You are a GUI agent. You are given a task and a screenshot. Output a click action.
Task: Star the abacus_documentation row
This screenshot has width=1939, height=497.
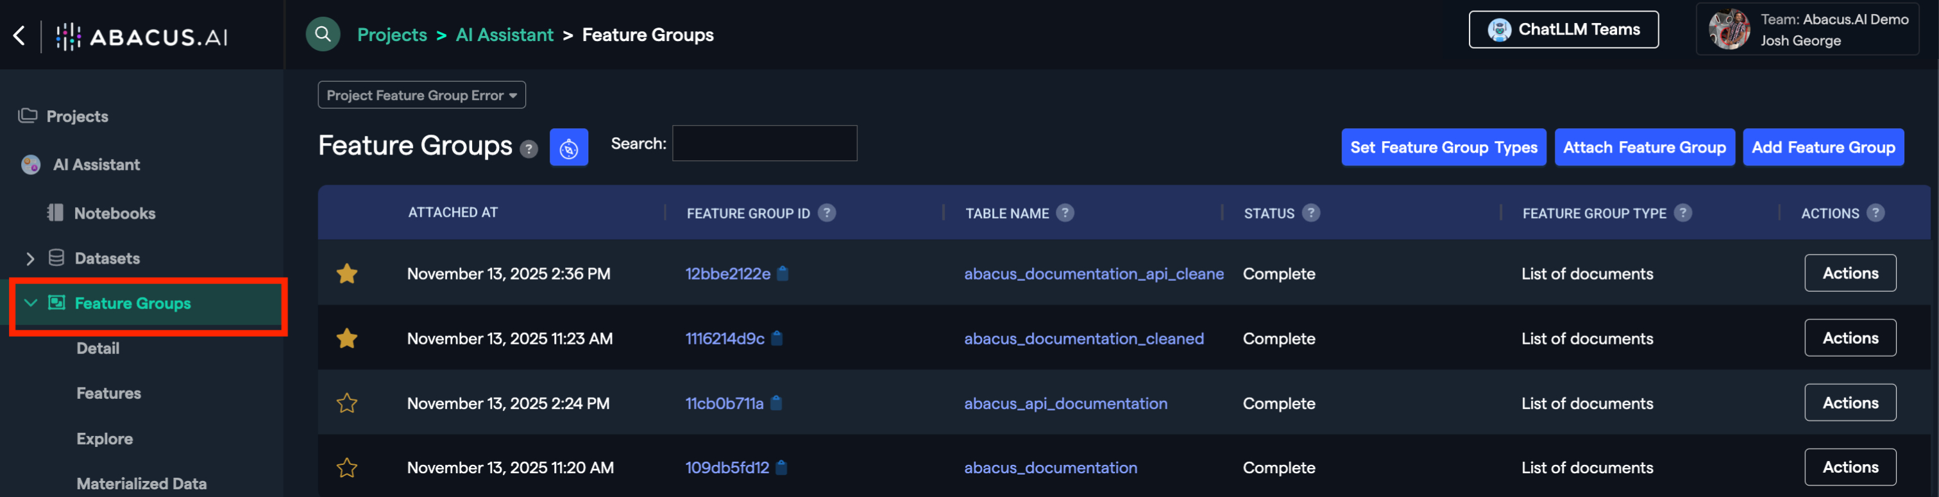(x=347, y=468)
